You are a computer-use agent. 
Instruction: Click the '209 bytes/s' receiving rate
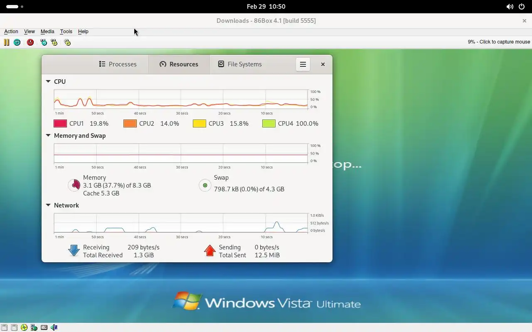click(x=143, y=247)
